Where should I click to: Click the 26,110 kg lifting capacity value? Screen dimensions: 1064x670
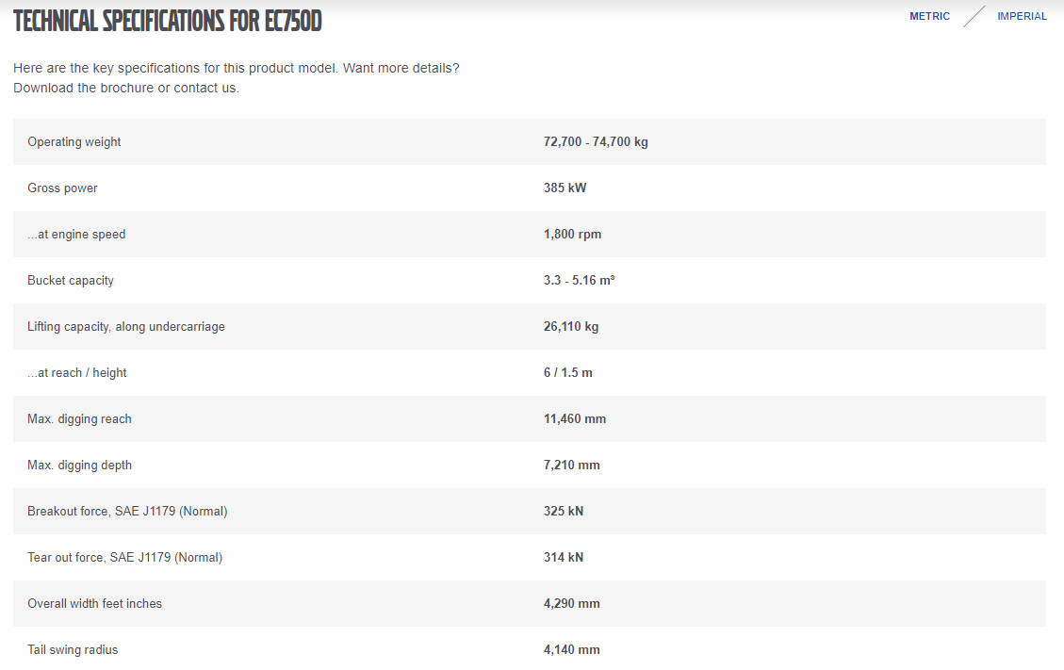(x=571, y=327)
